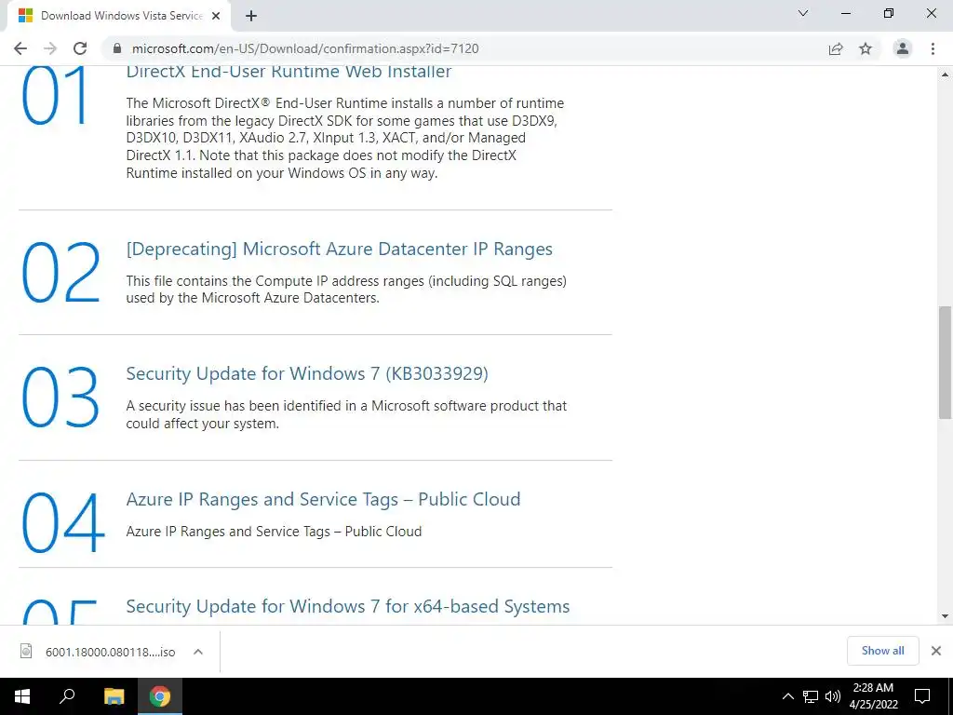This screenshot has width=953, height=715.
Task: Open the taskbar clock and date
Action: 873,696
